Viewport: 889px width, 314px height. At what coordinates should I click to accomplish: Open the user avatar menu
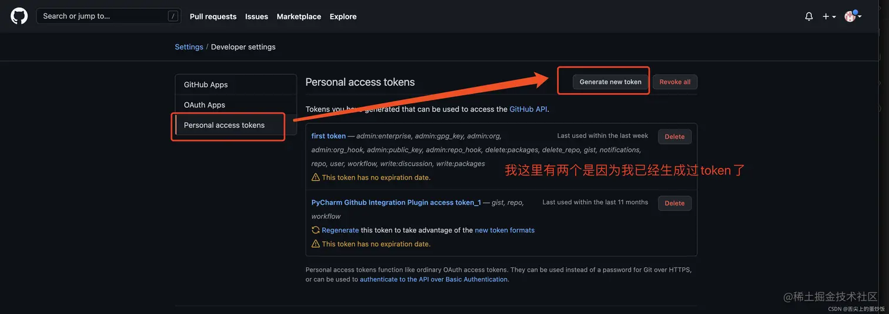[x=853, y=16]
